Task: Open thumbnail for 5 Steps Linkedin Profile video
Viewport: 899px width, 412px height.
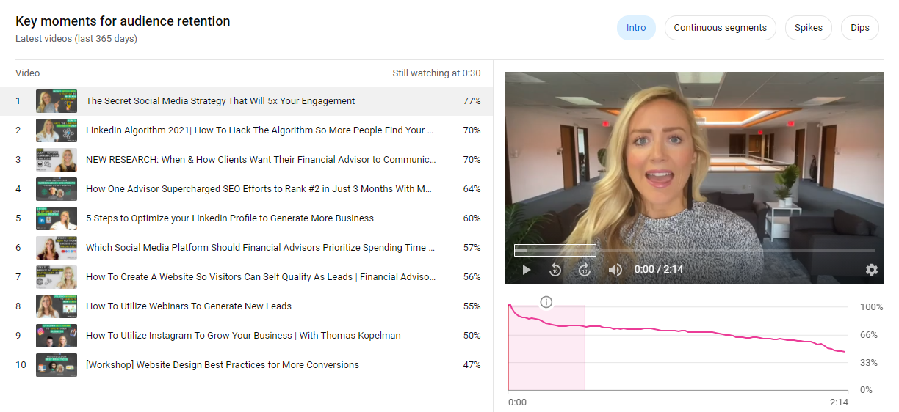Action: [57, 218]
